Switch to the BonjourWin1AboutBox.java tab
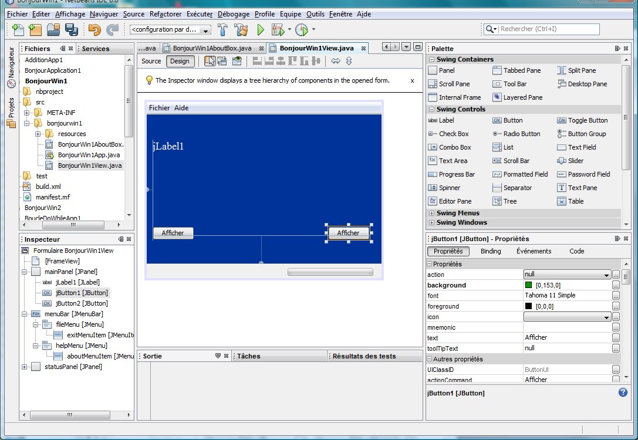638x440 pixels. [212, 48]
